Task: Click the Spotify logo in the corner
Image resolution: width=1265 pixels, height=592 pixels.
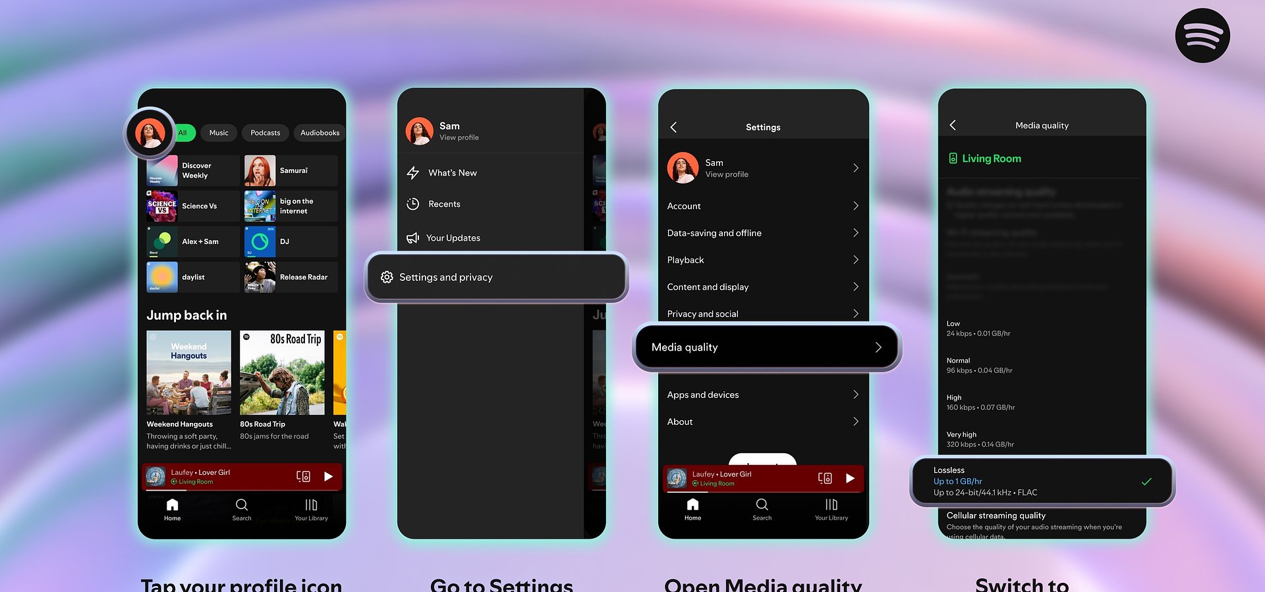Action: click(x=1202, y=36)
